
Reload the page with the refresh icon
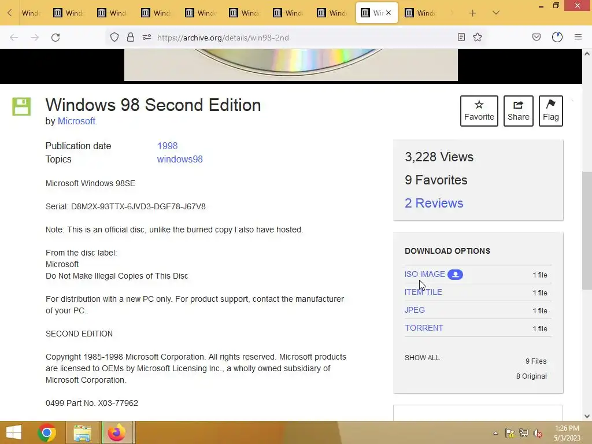pyautogui.click(x=55, y=38)
